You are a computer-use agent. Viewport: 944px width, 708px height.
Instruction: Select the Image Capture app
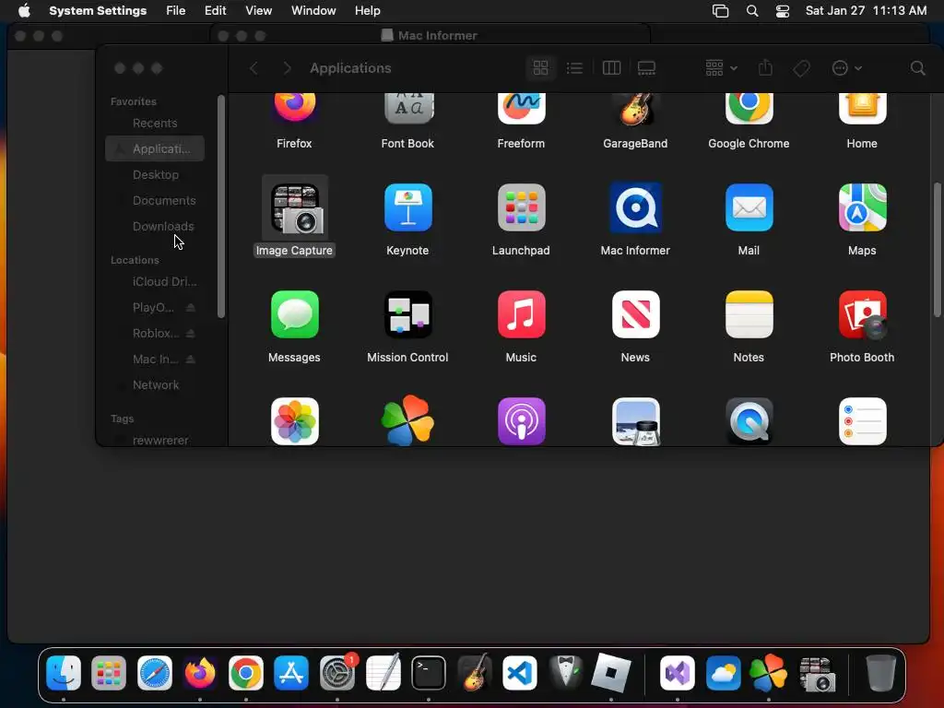pyautogui.click(x=294, y=208)
